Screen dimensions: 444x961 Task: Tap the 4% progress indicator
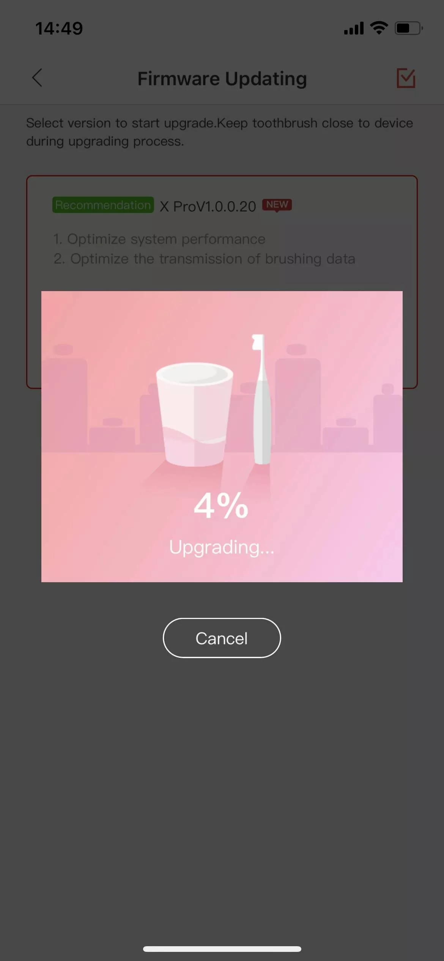pyautogui.click(x=221, y=505)
